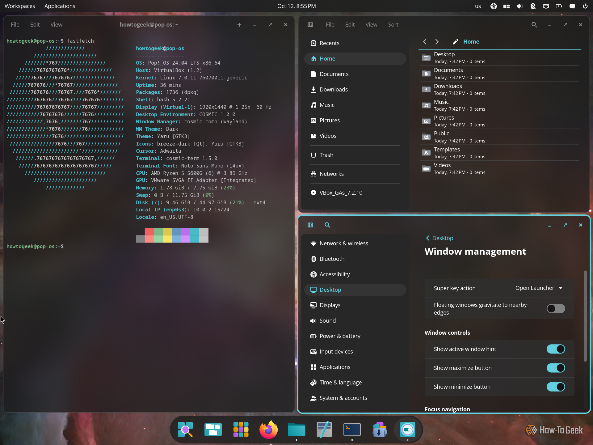Go back to Desktop settings page
This screenshot has width=593, height=445.
click(439, 238)
